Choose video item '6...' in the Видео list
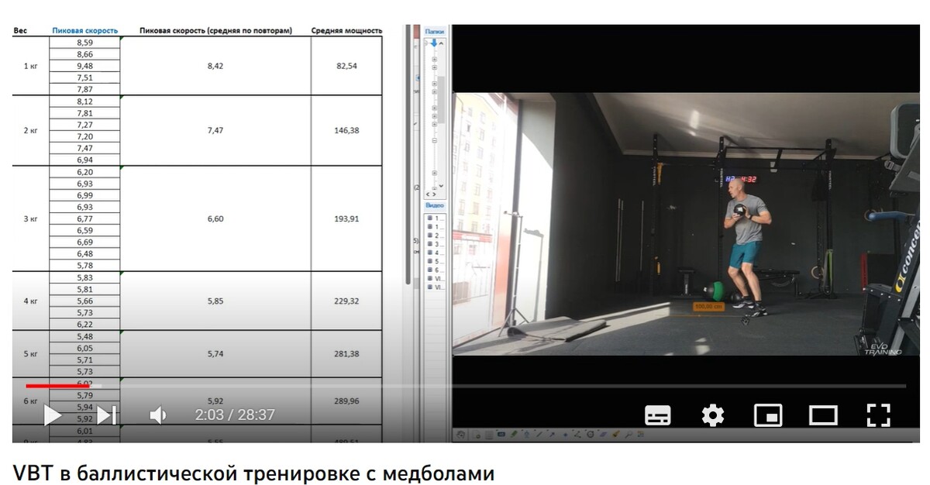 click(434, 270)
